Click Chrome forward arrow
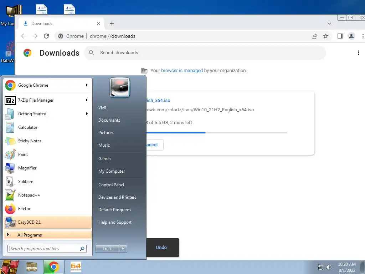The height and width of the screenshot is (274, 365). [35, 36]
